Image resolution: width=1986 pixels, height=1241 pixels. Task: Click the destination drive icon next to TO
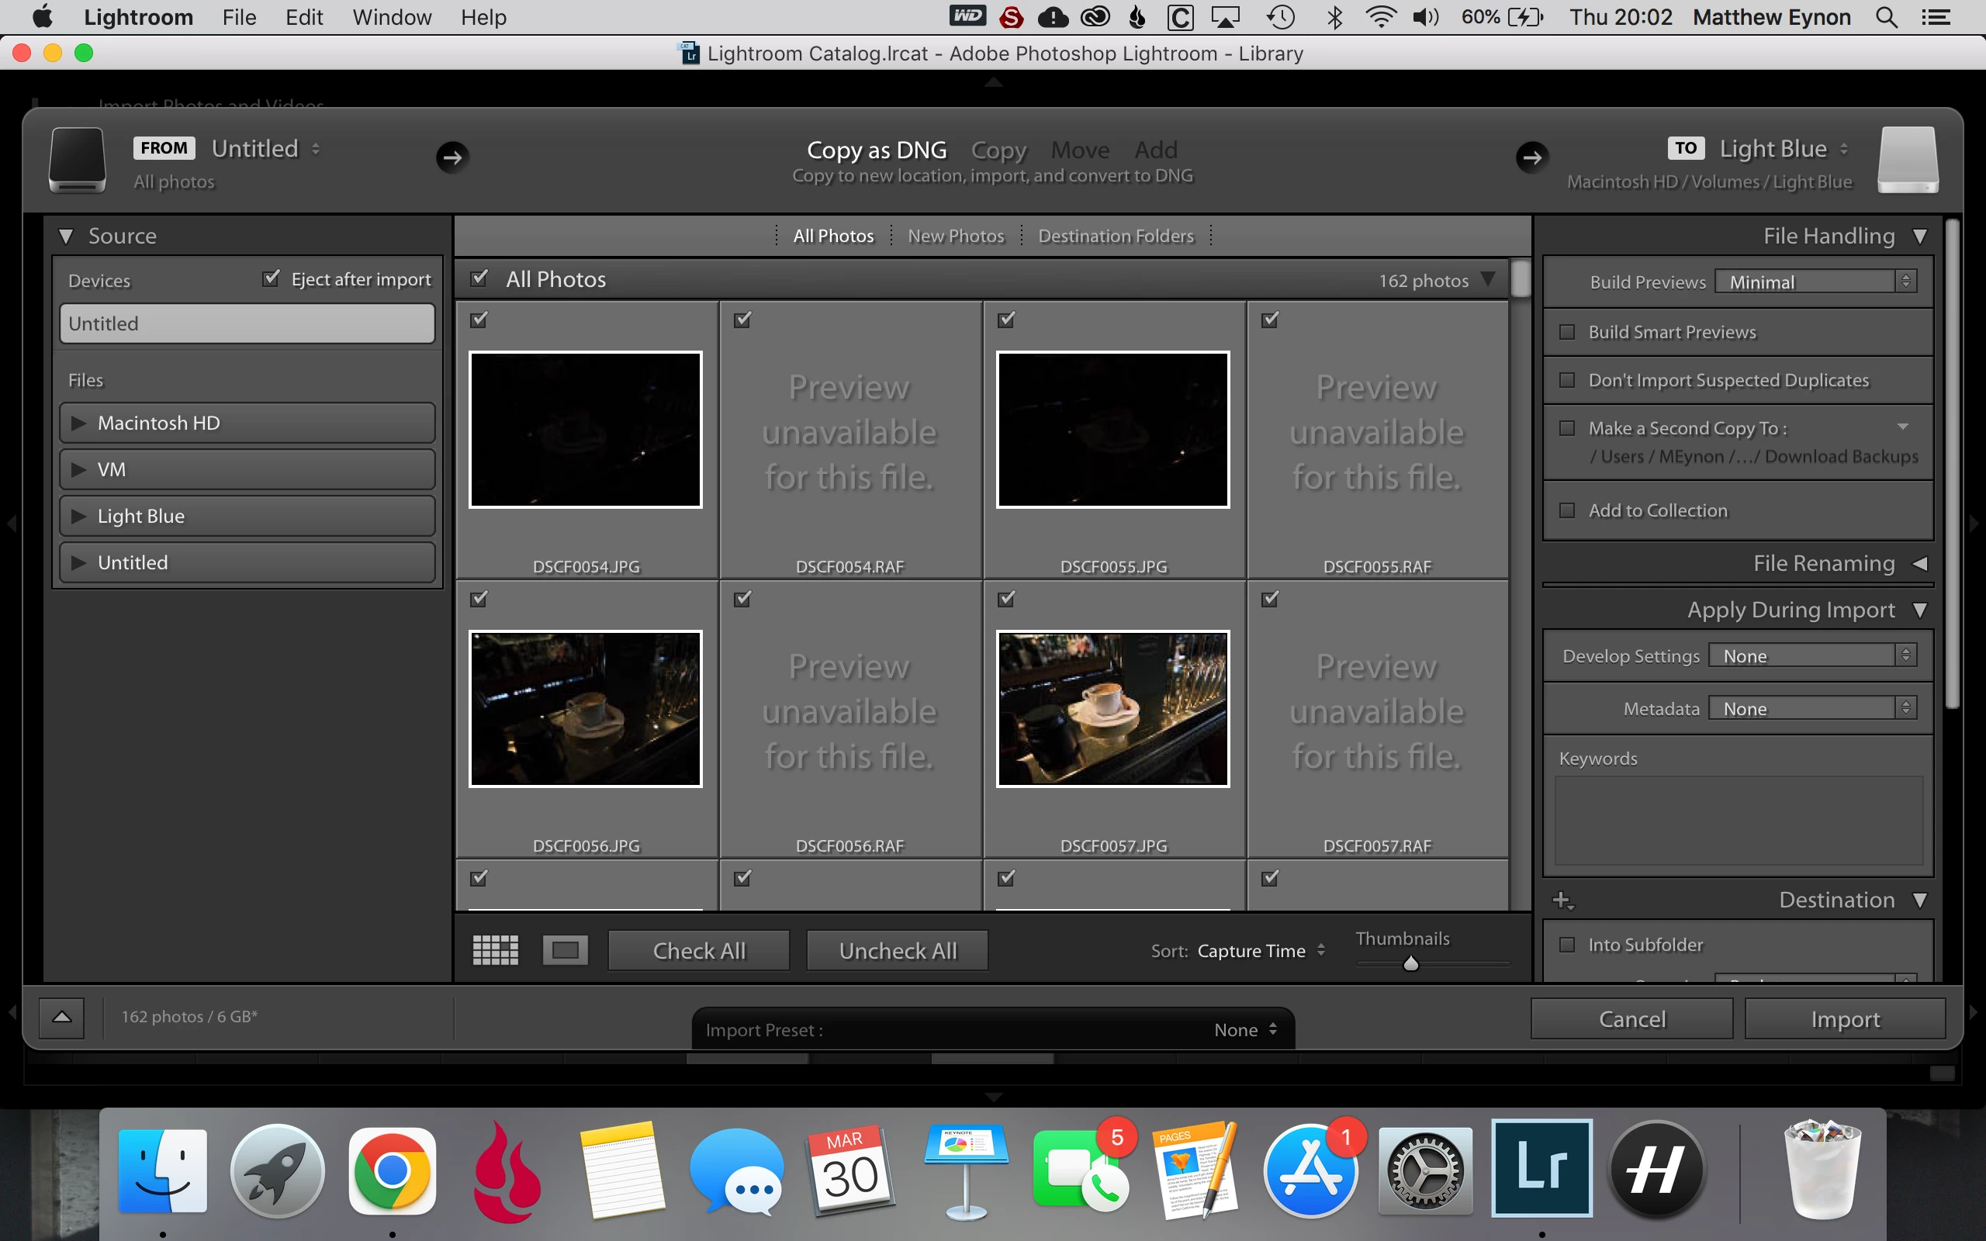(x=1907, y=160)
